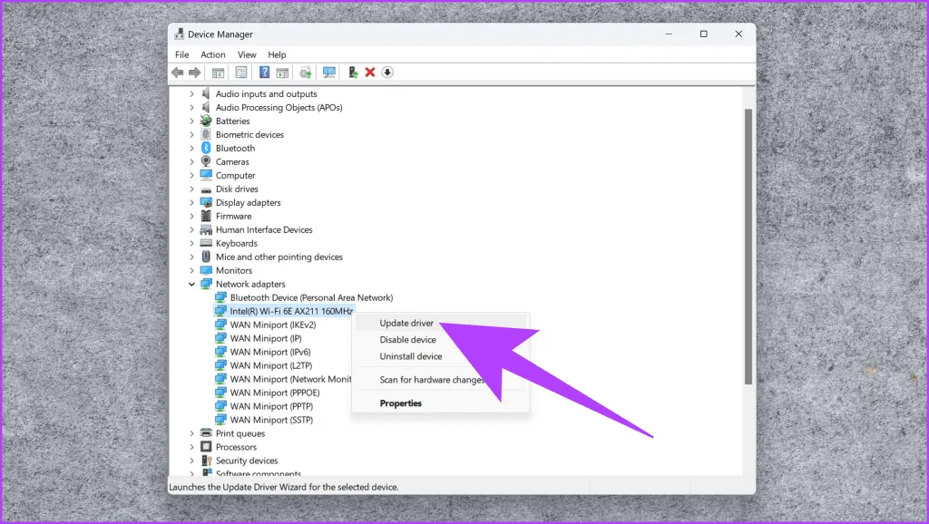
Task: Select Disable device in context menu
Action: tap(407, 340)
